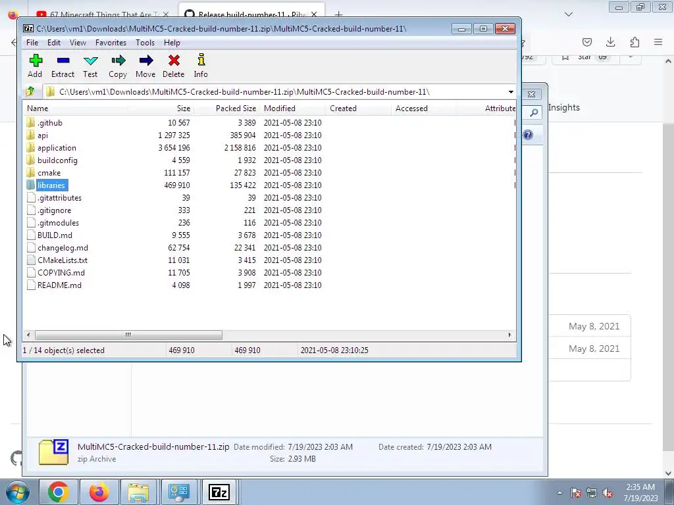Sort by Created column header

pyautogui.click(x=358, y=108)
